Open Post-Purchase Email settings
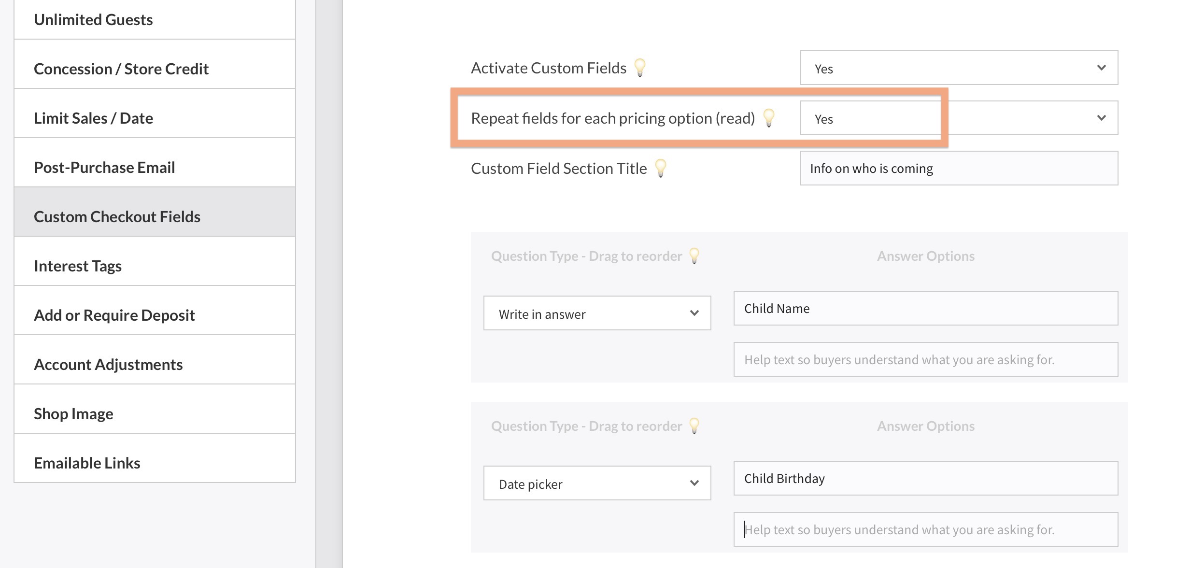The width and height of the screenshot is (1190, 568). click(x=155, y=168)
